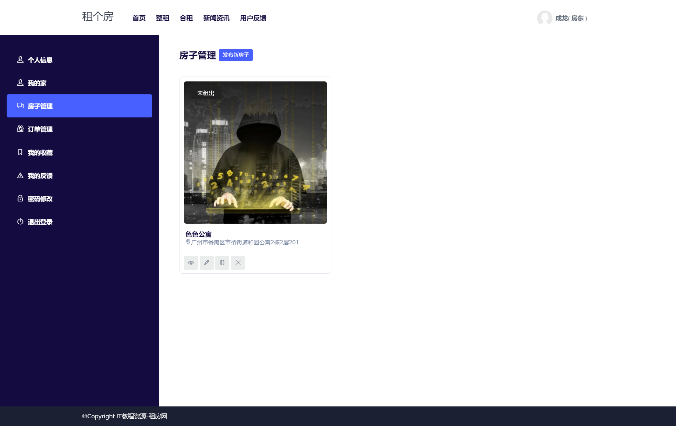Click the X delete icon on listing card
676x426 pixels.
tap(238, 262)
